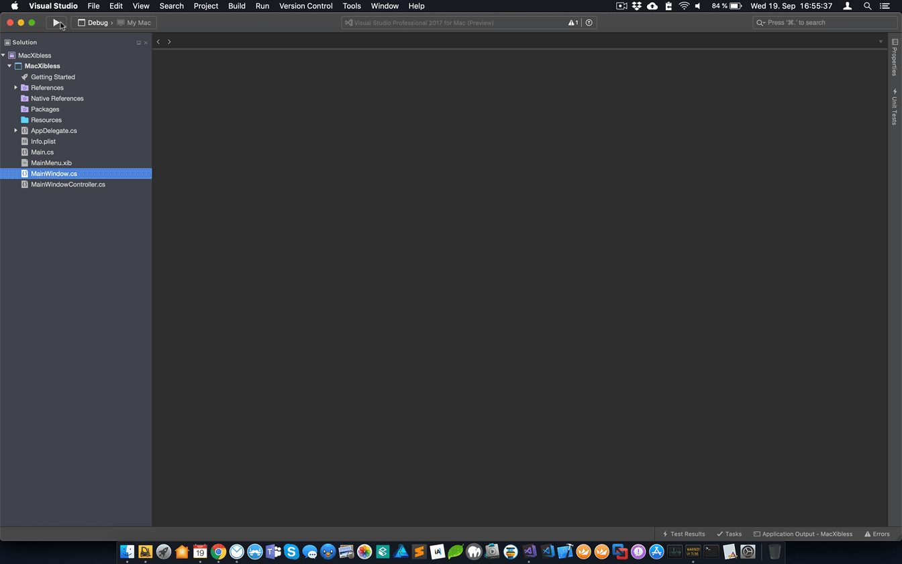Focus the 'Press ⌘. to search' field

coord(824,23)
